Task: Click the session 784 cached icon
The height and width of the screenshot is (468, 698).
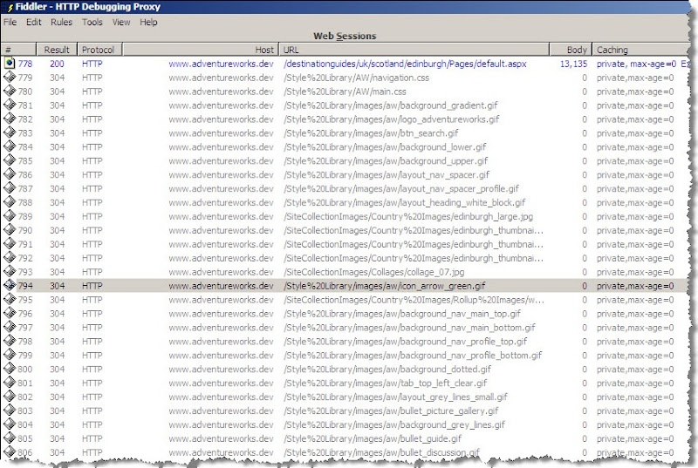Action: (10, 146)
